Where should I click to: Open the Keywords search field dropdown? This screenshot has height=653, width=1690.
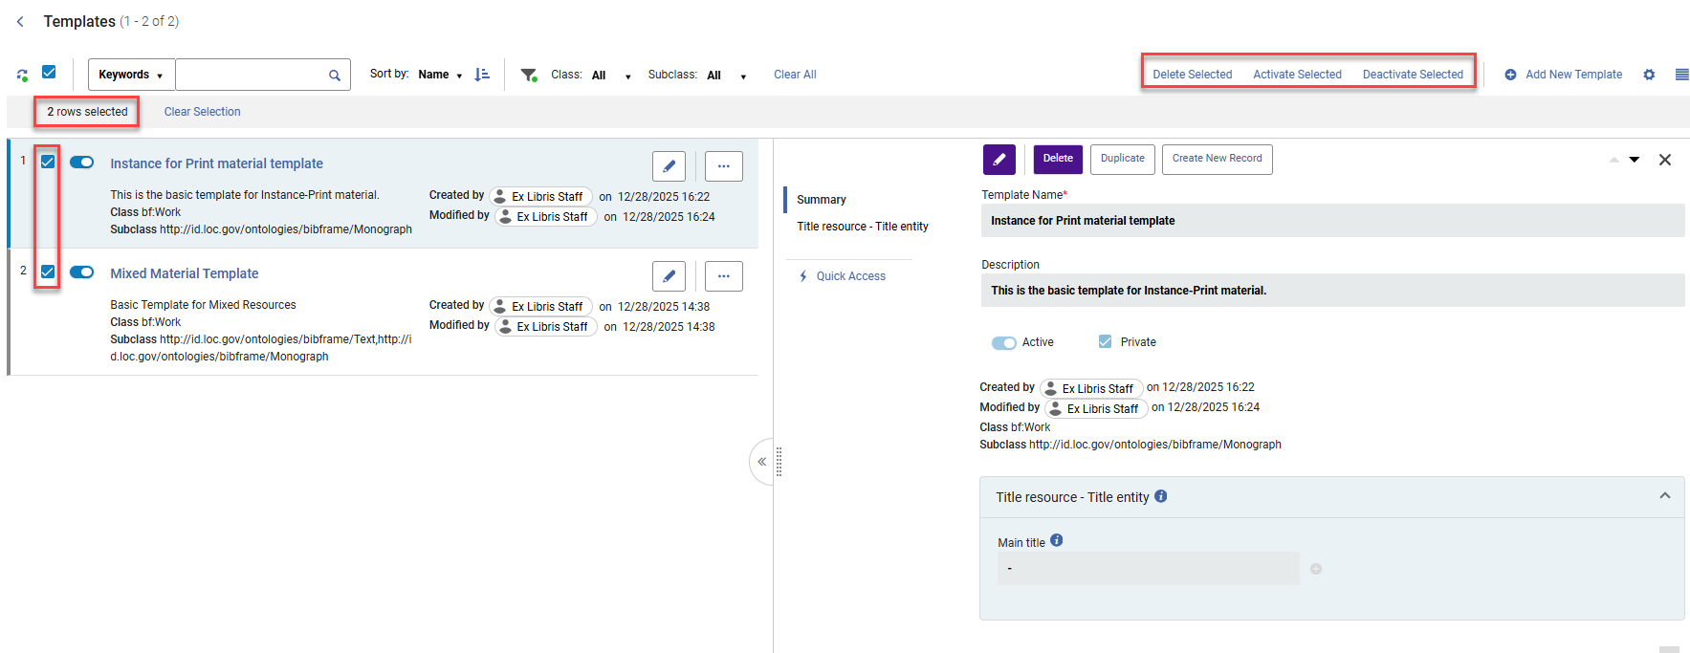[x=131, y=75]
